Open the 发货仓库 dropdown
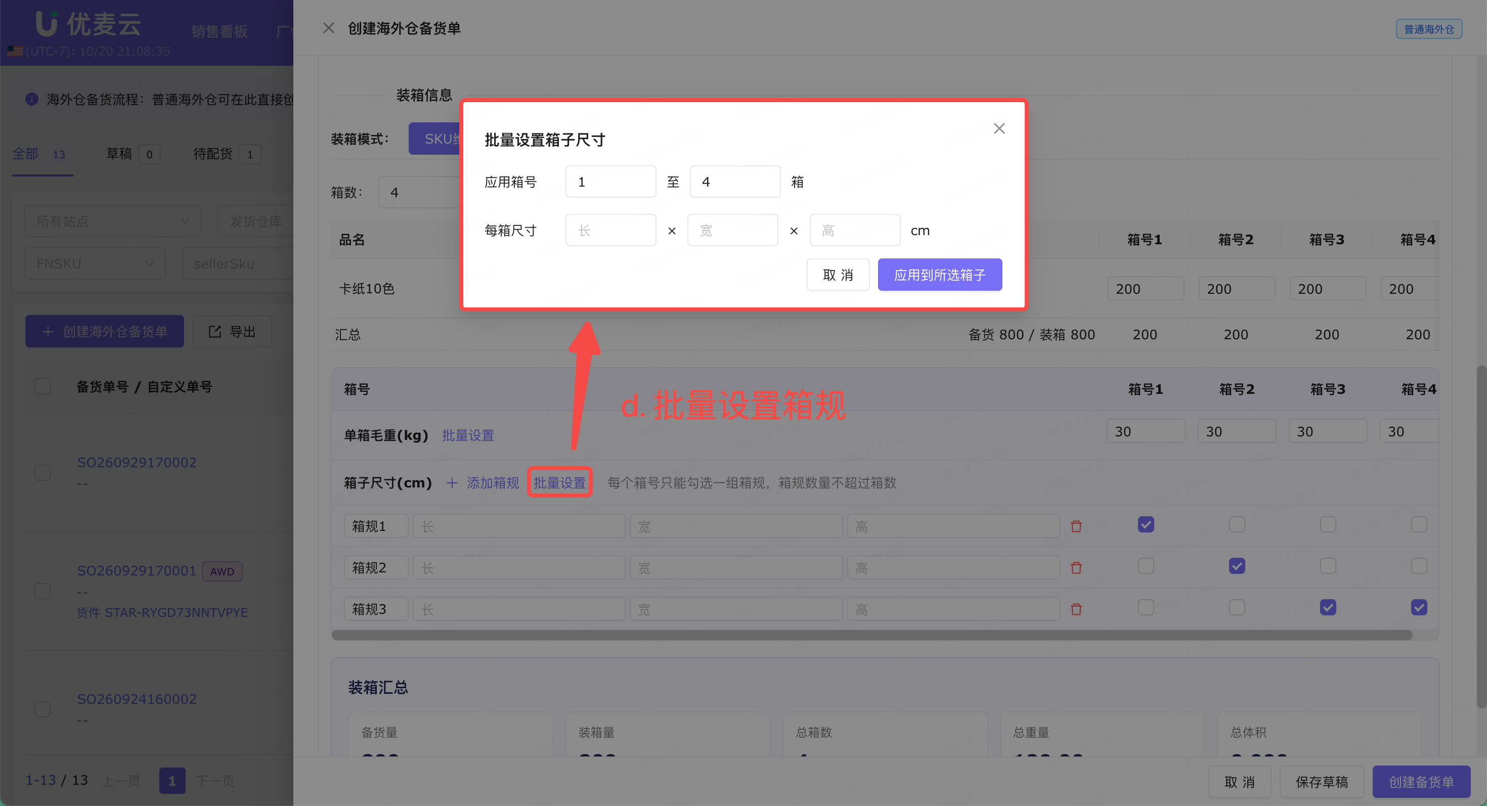Viewport: 1487px width, 806px height. tap(256, 221)
